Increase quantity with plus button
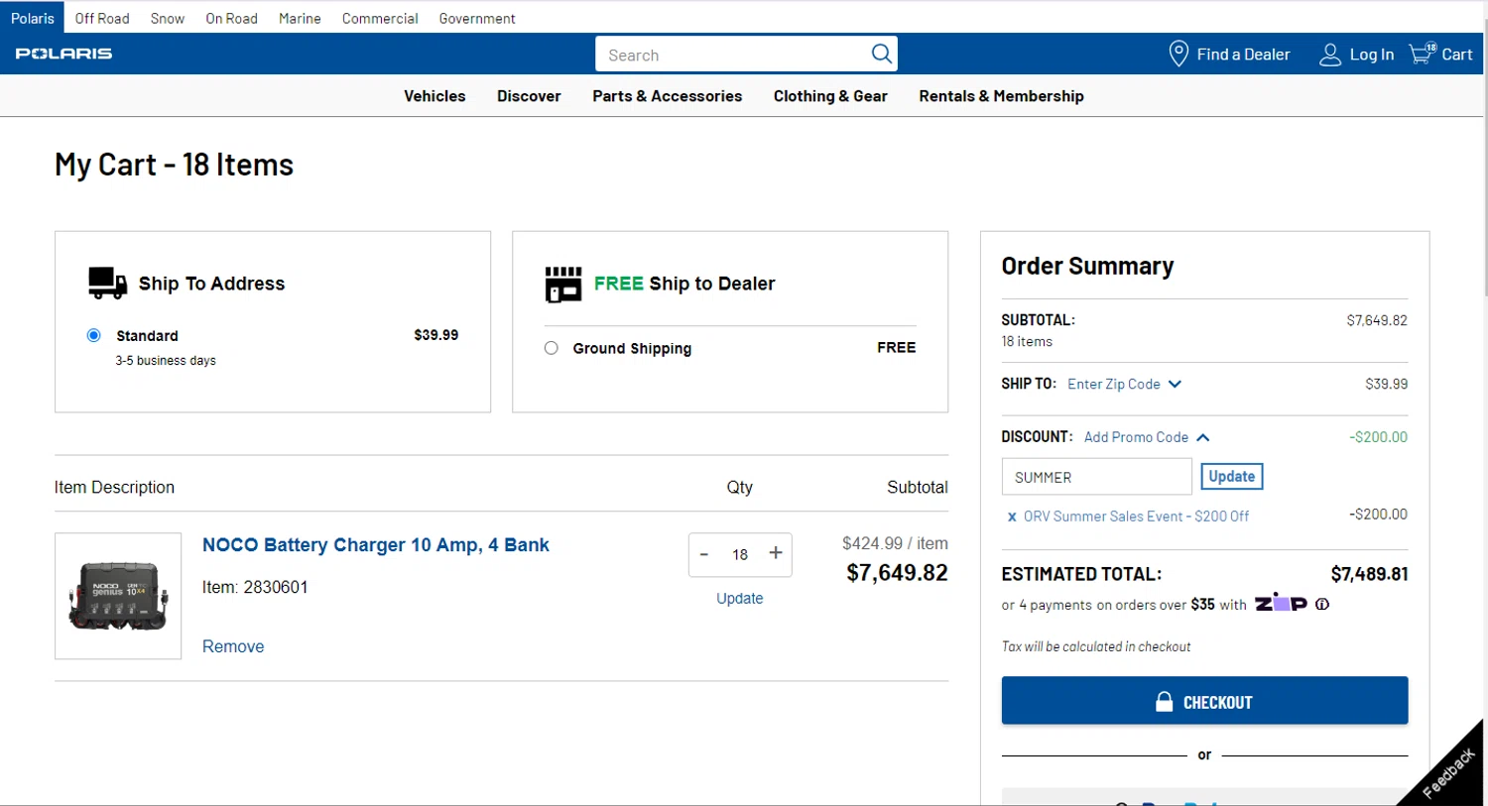Viewport: 1488px width, 806px height. coord(776,553)
